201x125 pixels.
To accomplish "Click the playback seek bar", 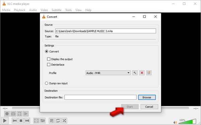I will [x=100, y=108].
